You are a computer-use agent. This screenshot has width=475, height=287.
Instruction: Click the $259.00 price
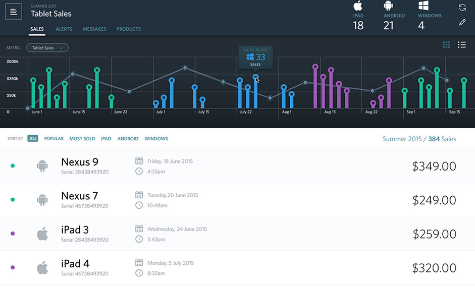(434, 234)
